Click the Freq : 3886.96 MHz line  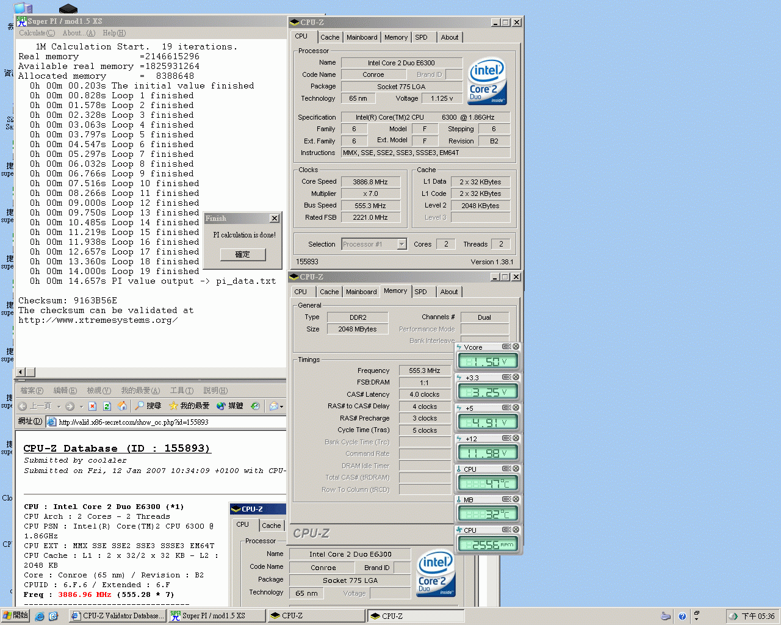click(x=99, y=594)
